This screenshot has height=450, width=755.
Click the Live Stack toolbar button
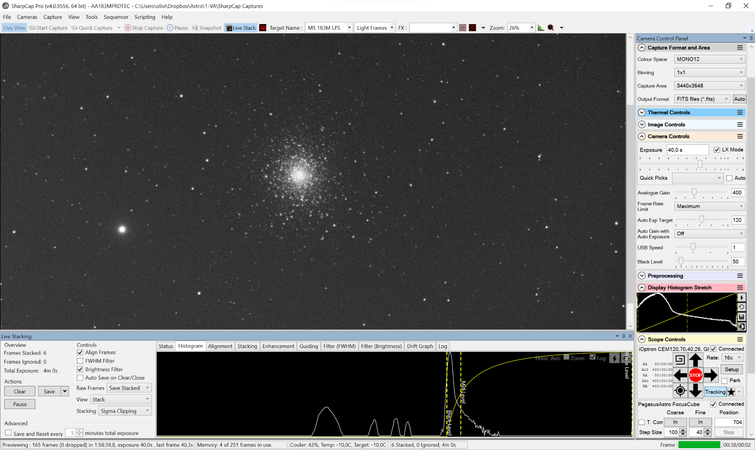241,28
